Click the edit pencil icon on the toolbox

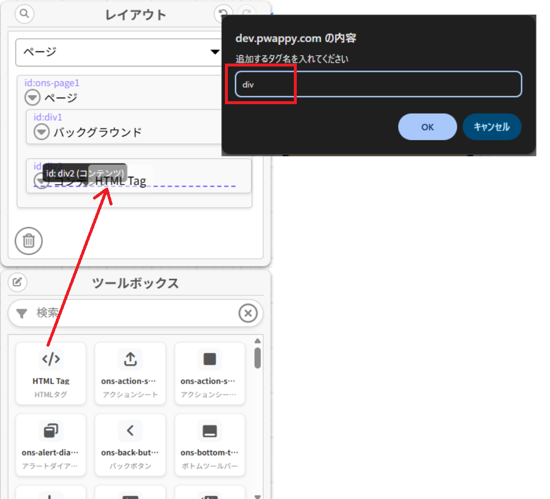click(x=17, y=282)
